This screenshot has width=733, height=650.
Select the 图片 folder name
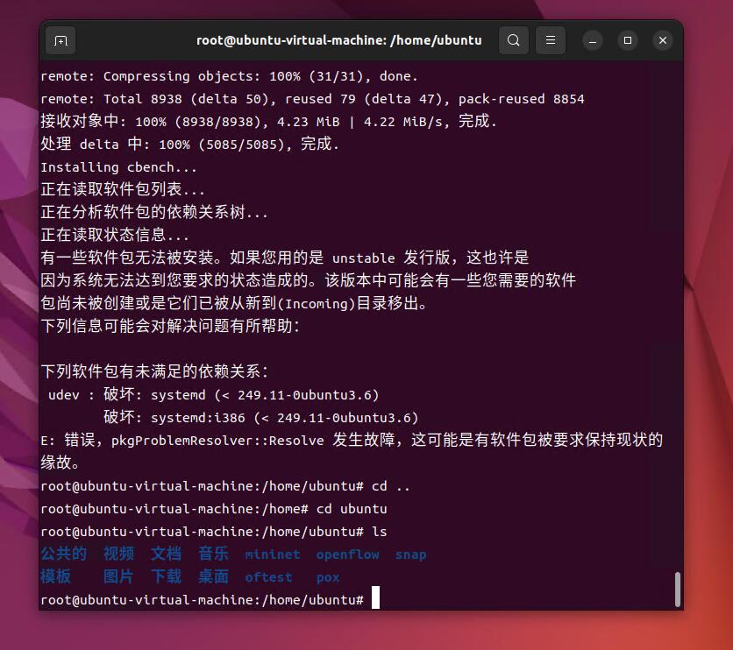click(118, 576)
